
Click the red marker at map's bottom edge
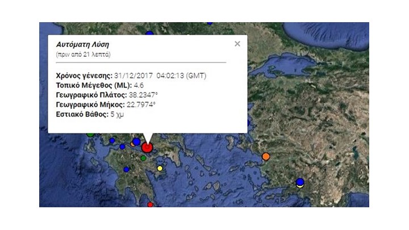[150, 204]
